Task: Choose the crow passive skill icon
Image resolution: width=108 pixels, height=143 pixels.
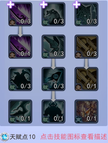Action: (53, 47)
